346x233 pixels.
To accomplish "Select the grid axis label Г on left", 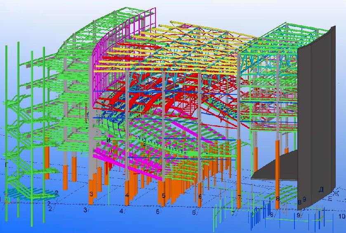I will click(x=6, y=165).
